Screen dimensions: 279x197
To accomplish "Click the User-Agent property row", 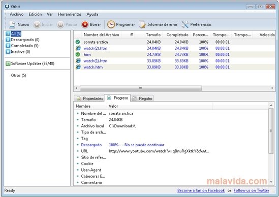I will [91, 170].
